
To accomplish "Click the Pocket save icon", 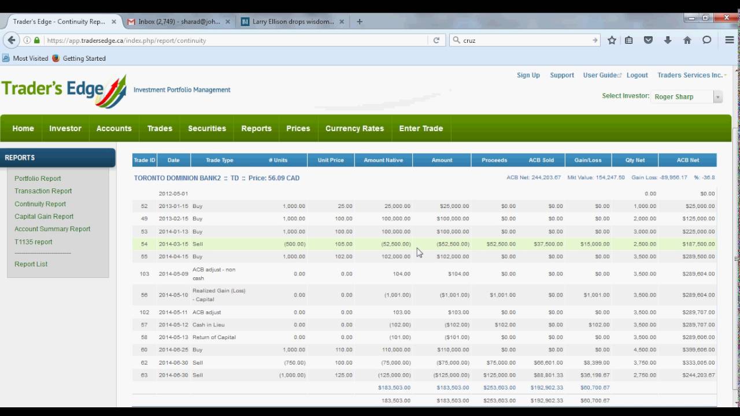I will (x=648, y=40).
